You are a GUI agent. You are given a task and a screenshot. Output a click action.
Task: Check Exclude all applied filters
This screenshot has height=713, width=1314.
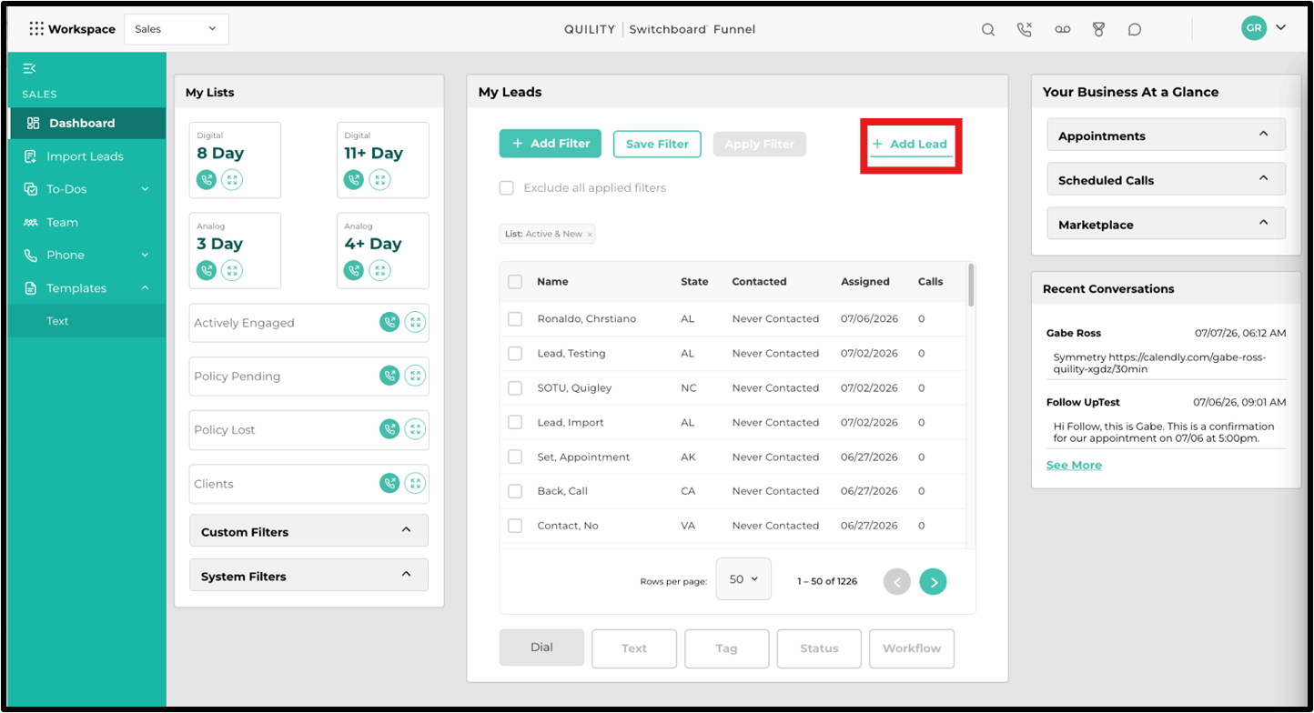tap(507, 188)
